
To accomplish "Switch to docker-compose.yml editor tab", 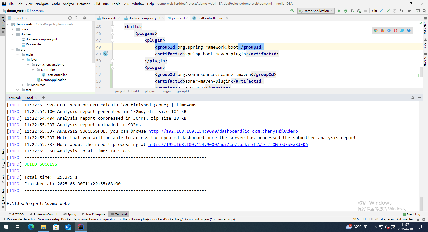I will point(144,18).
